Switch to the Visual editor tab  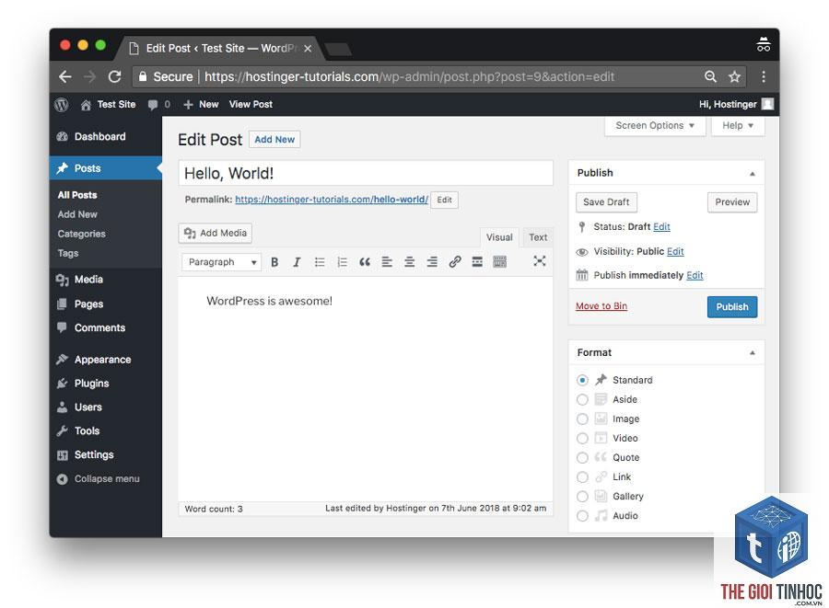click(499, 237)
